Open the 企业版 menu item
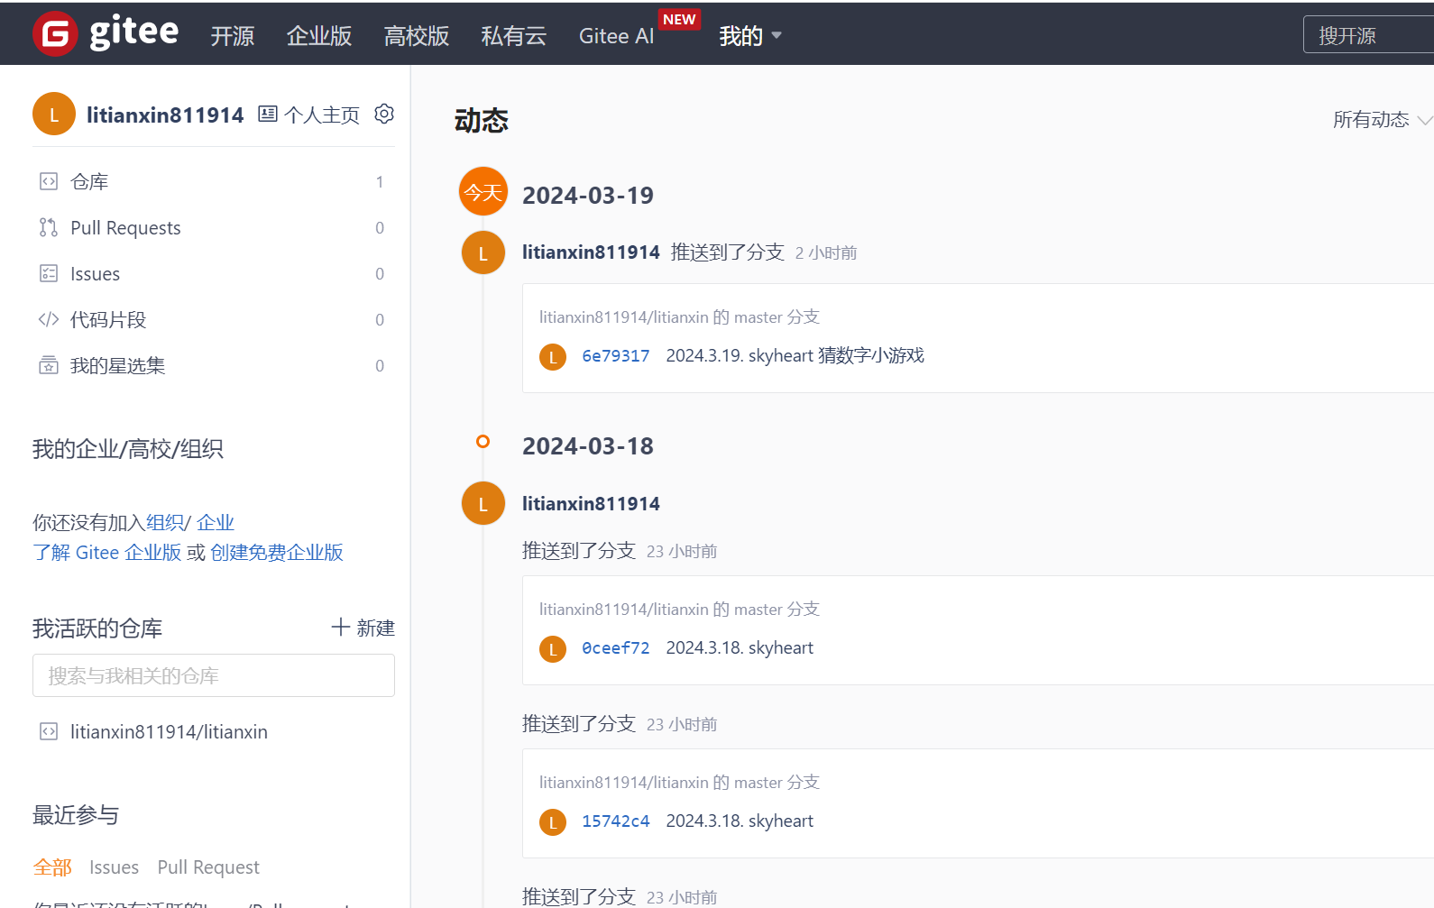Image resolution: width=1434 pixels, height=908 pixels. pos(319,35)
